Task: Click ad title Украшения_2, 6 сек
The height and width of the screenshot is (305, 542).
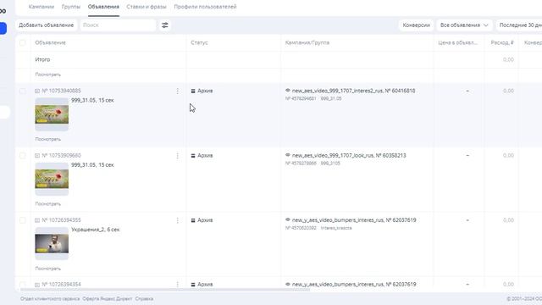Action: pos(96,230)
